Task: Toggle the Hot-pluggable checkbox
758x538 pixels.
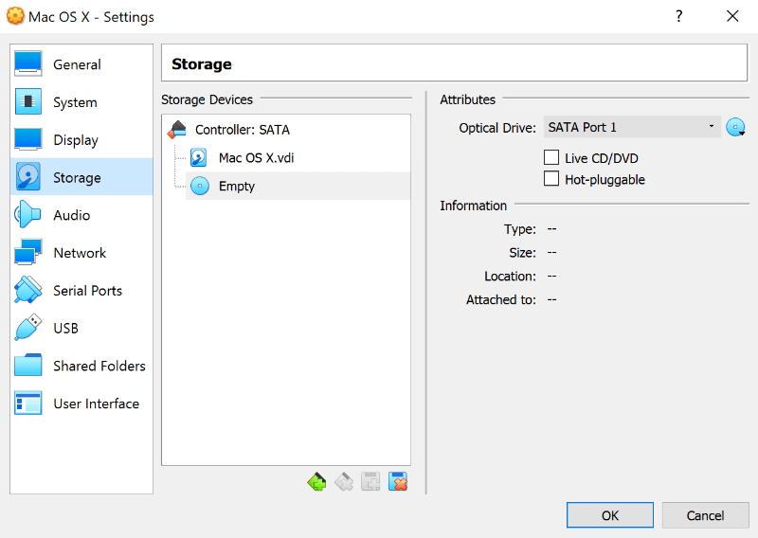Action: [x=551, y=179]
